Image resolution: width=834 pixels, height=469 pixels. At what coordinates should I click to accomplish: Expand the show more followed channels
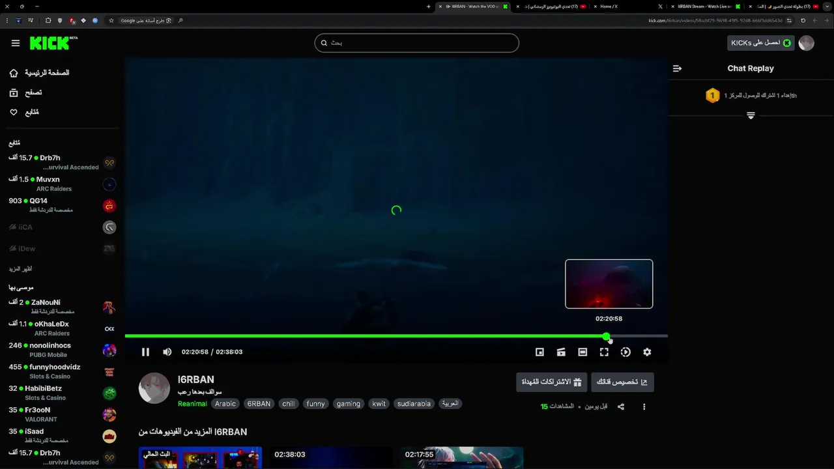pos(20,269)
